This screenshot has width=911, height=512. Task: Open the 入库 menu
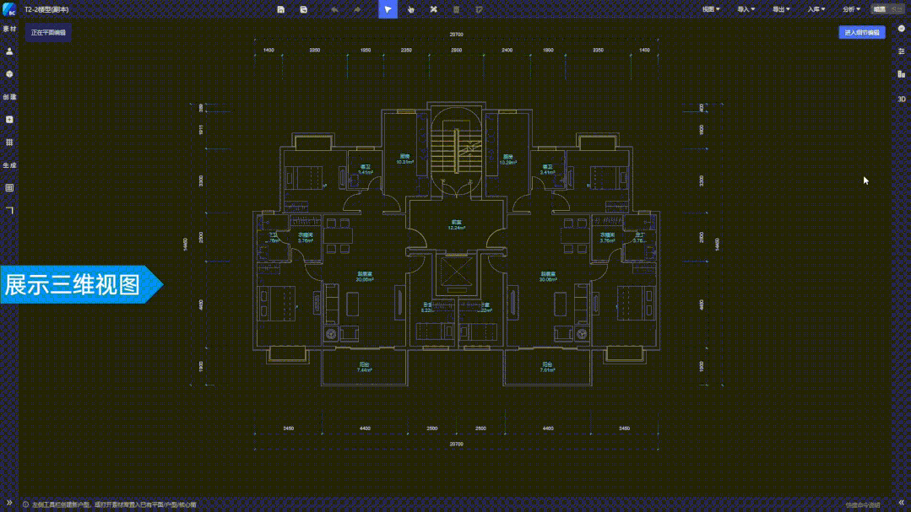816,9
